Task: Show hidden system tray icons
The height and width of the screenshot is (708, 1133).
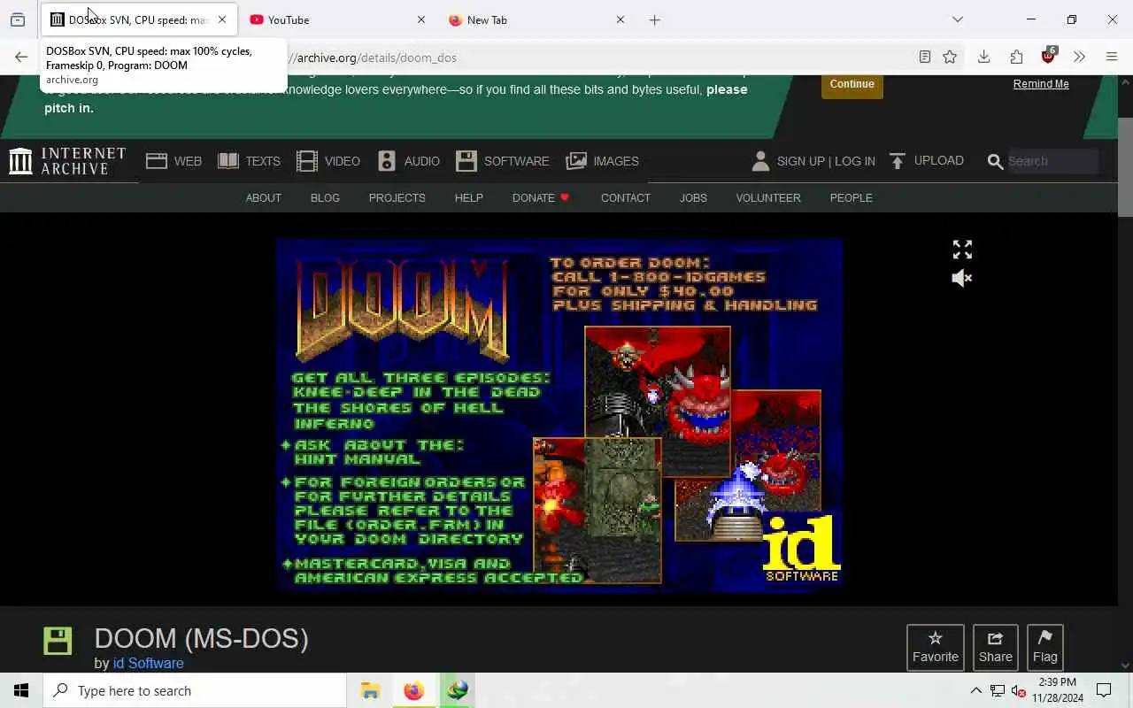Action: pyautogui.click(x=976, y=690)
